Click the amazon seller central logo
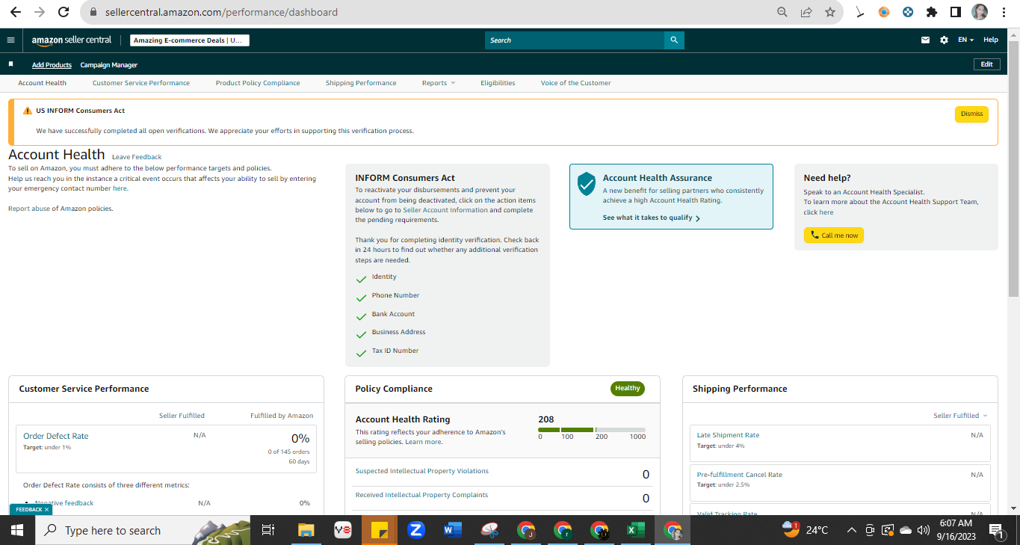Image resolution: width=1020 pixels, height=545 pixels. point(72,40)
